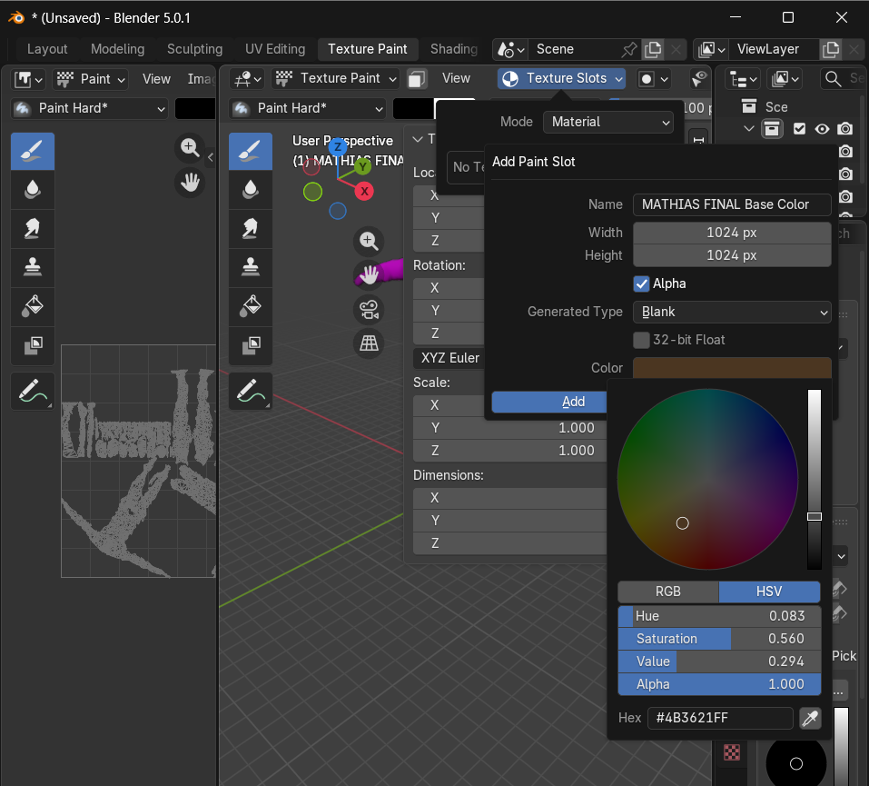869x786 pixels.
Task: Toggle perspective/orthographic grid icon in viewport
Action: pyautogui.click(x=369, y=343)
